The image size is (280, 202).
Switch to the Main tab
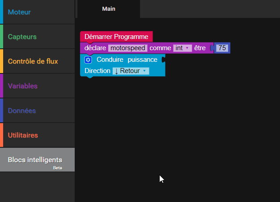(x=109, y=9)
